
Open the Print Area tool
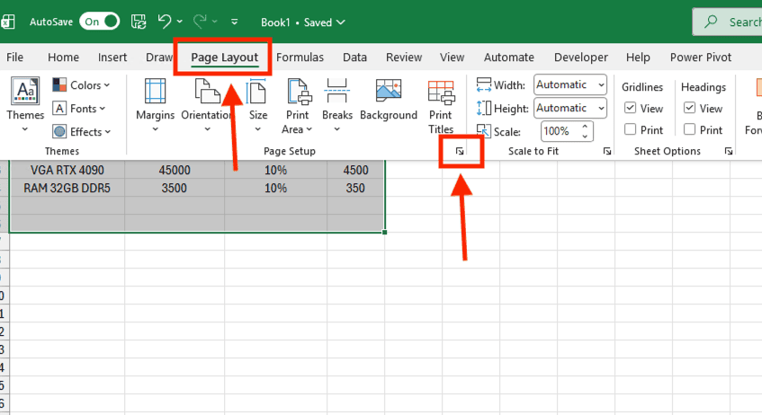pos(298,107)
